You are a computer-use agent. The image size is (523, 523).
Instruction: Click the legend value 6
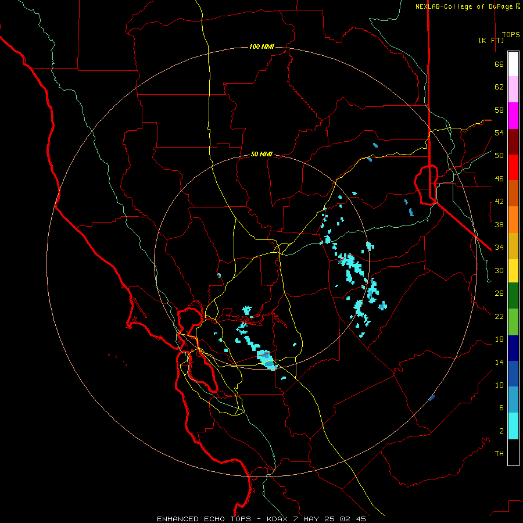pyautogui.click(x=501, y=408)
